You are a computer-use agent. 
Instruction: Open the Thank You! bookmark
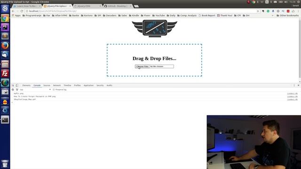tap(225, 15)
